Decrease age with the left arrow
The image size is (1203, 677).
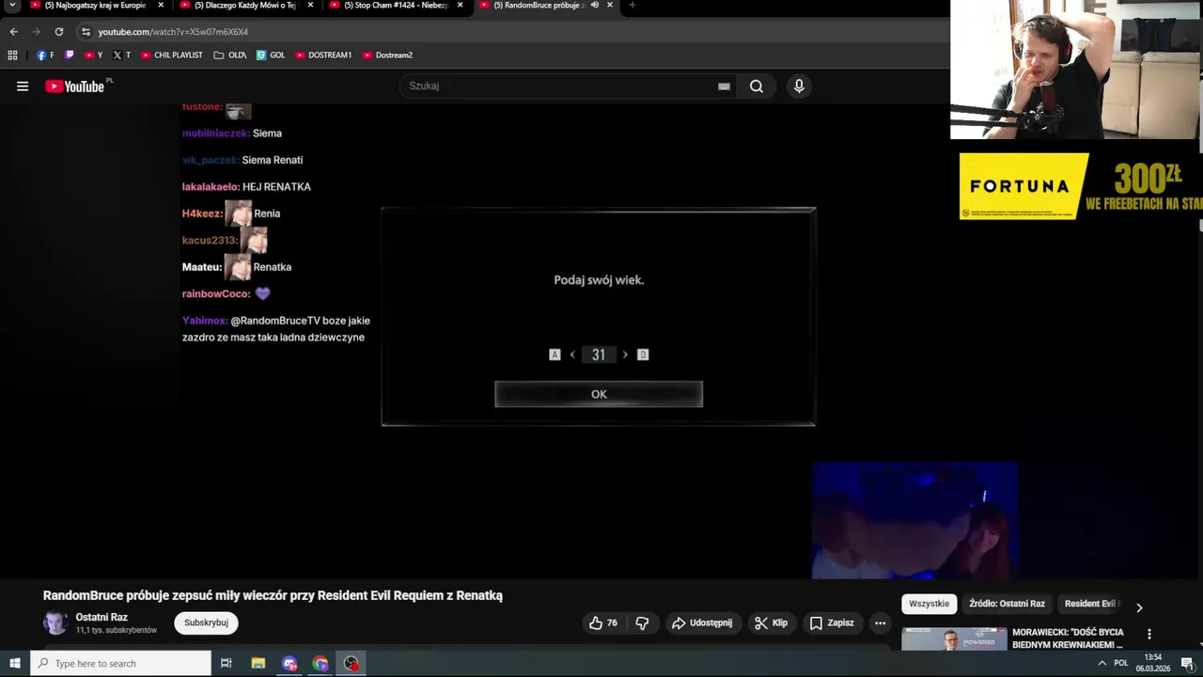572,354
